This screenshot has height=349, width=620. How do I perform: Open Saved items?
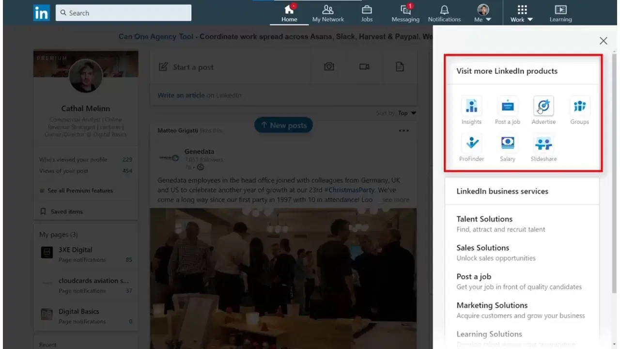pos(67,212)
